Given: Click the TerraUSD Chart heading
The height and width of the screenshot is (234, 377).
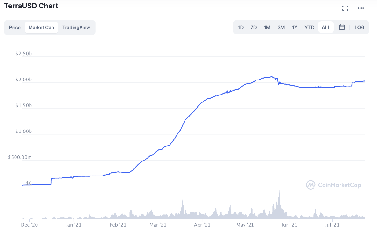Looking at the screenshot, I should coord(31,6).
